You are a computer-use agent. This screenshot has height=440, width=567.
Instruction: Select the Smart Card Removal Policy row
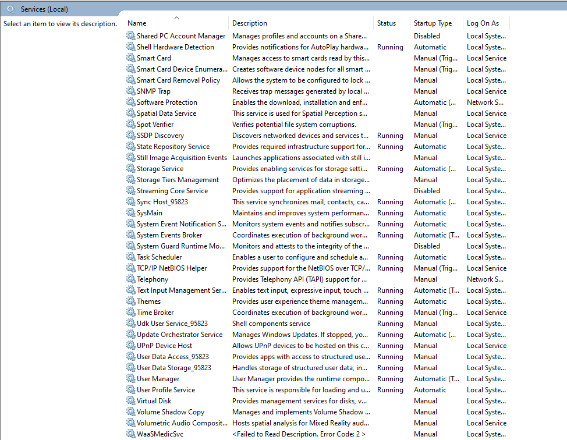coord(317,80)
